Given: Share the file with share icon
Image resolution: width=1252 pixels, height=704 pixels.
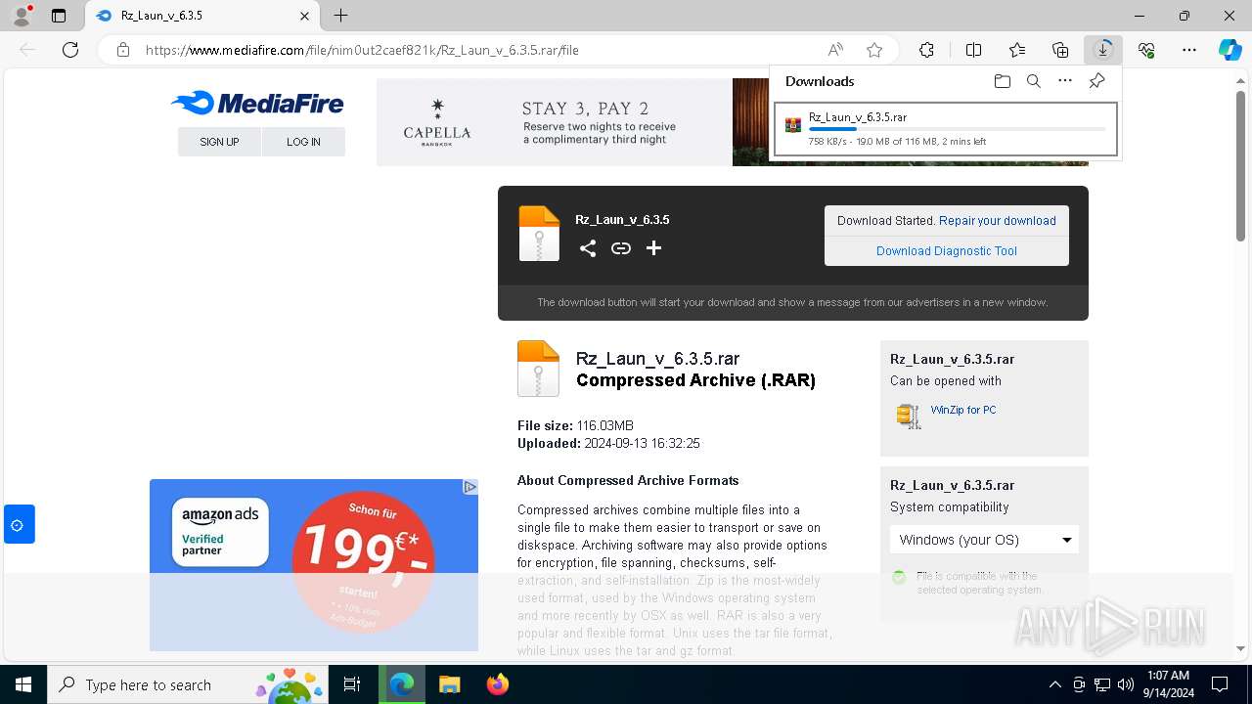Looking at the screenshot, I should pos(588,248).
